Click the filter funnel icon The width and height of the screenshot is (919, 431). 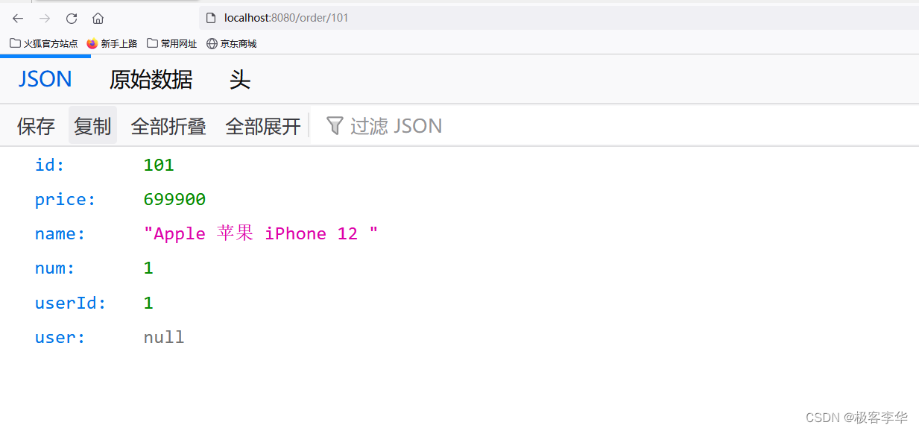(335, 125)
